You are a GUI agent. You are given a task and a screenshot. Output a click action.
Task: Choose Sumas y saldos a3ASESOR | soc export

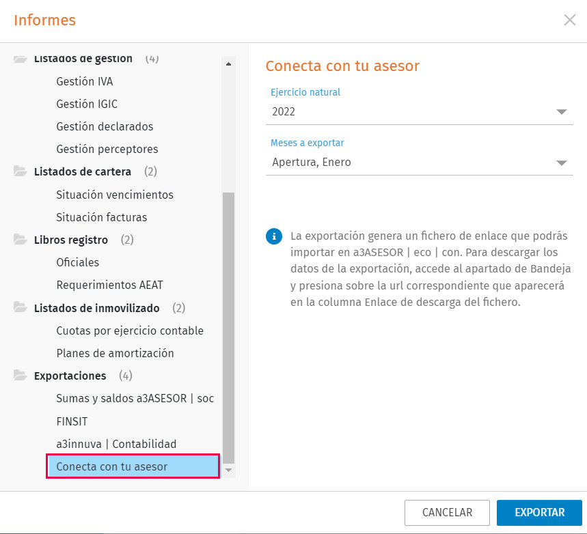click(x=135, y=398)
